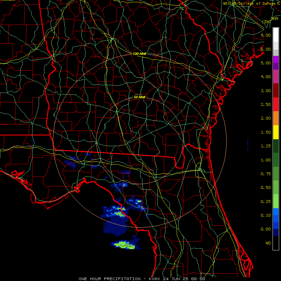Click the orange 2.00 legend color block
The width and height of the screenshot is (281, 281).
point(276,118)
